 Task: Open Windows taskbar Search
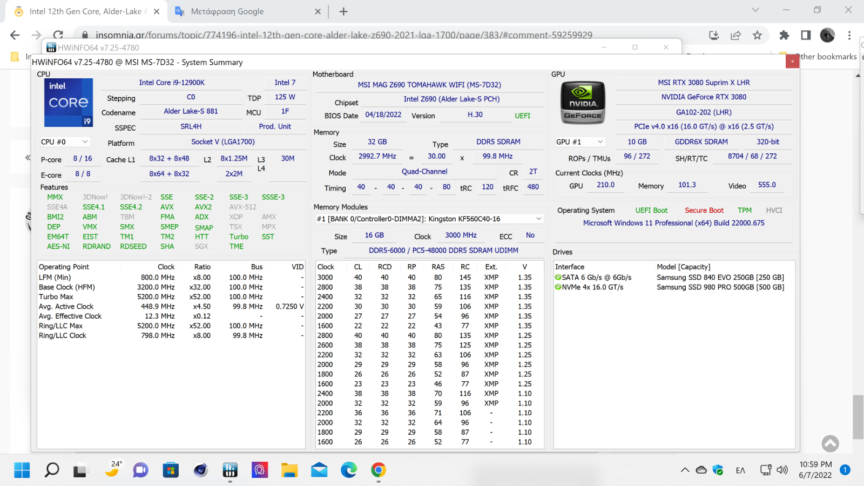coord(52,470)
